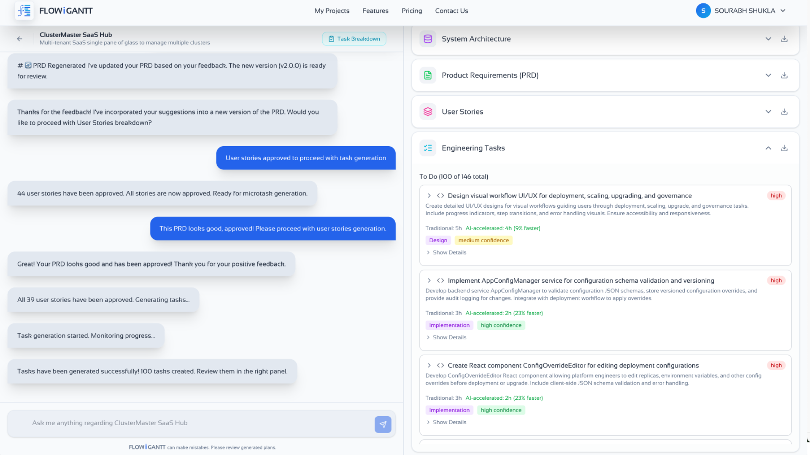810x455 pixels.
Task: Click the send message paper plane icon
Action: pyautogui.click(x=383, y=424)
